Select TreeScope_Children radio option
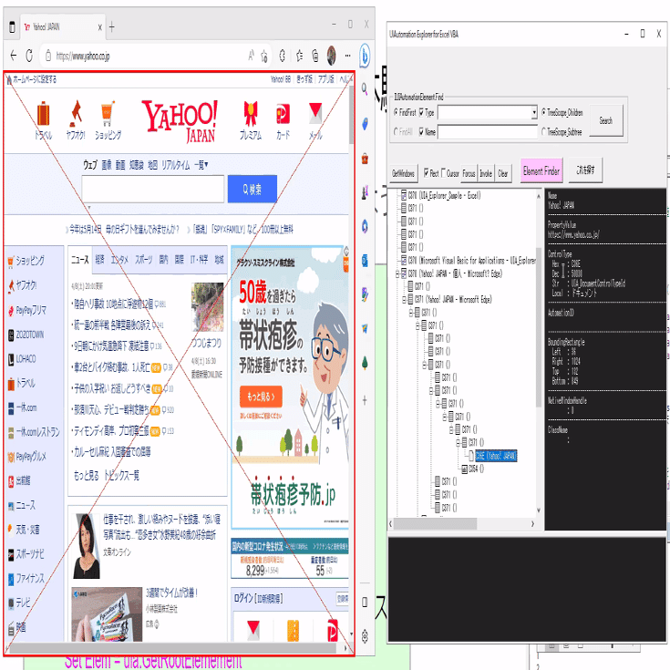Image resolution: width=670 pixels, height=670 pixels. (x=543, y=112)
